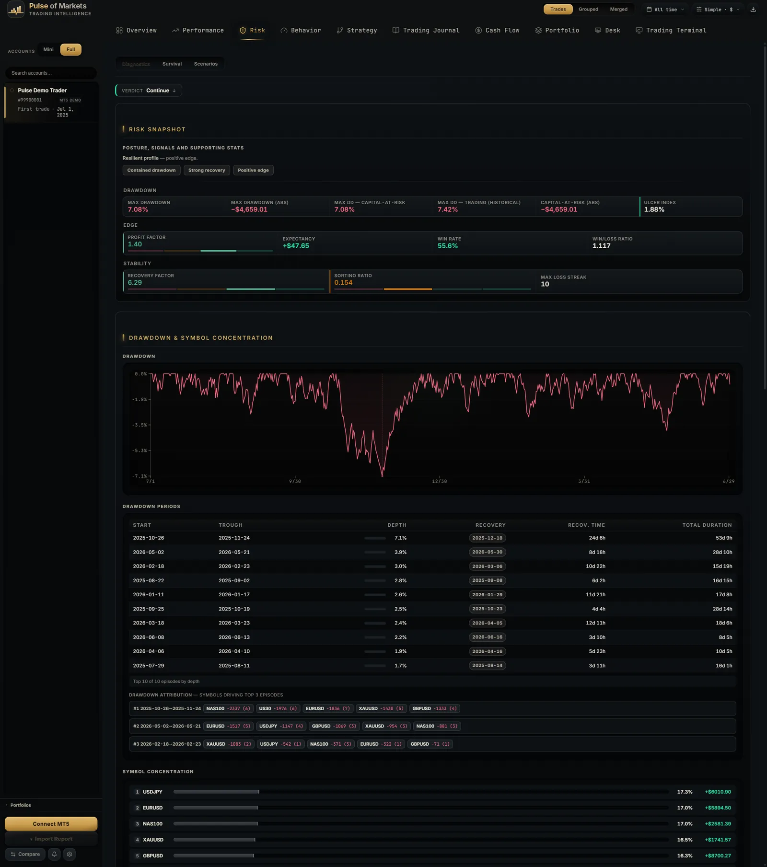Screen dimensions: 767x867
Task: Click the Connect MT5 button
Action: click(51, 824)
